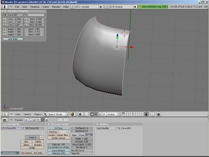Click the red X-axis manipulator arrow
209x157 pixels.
[132, 47]
